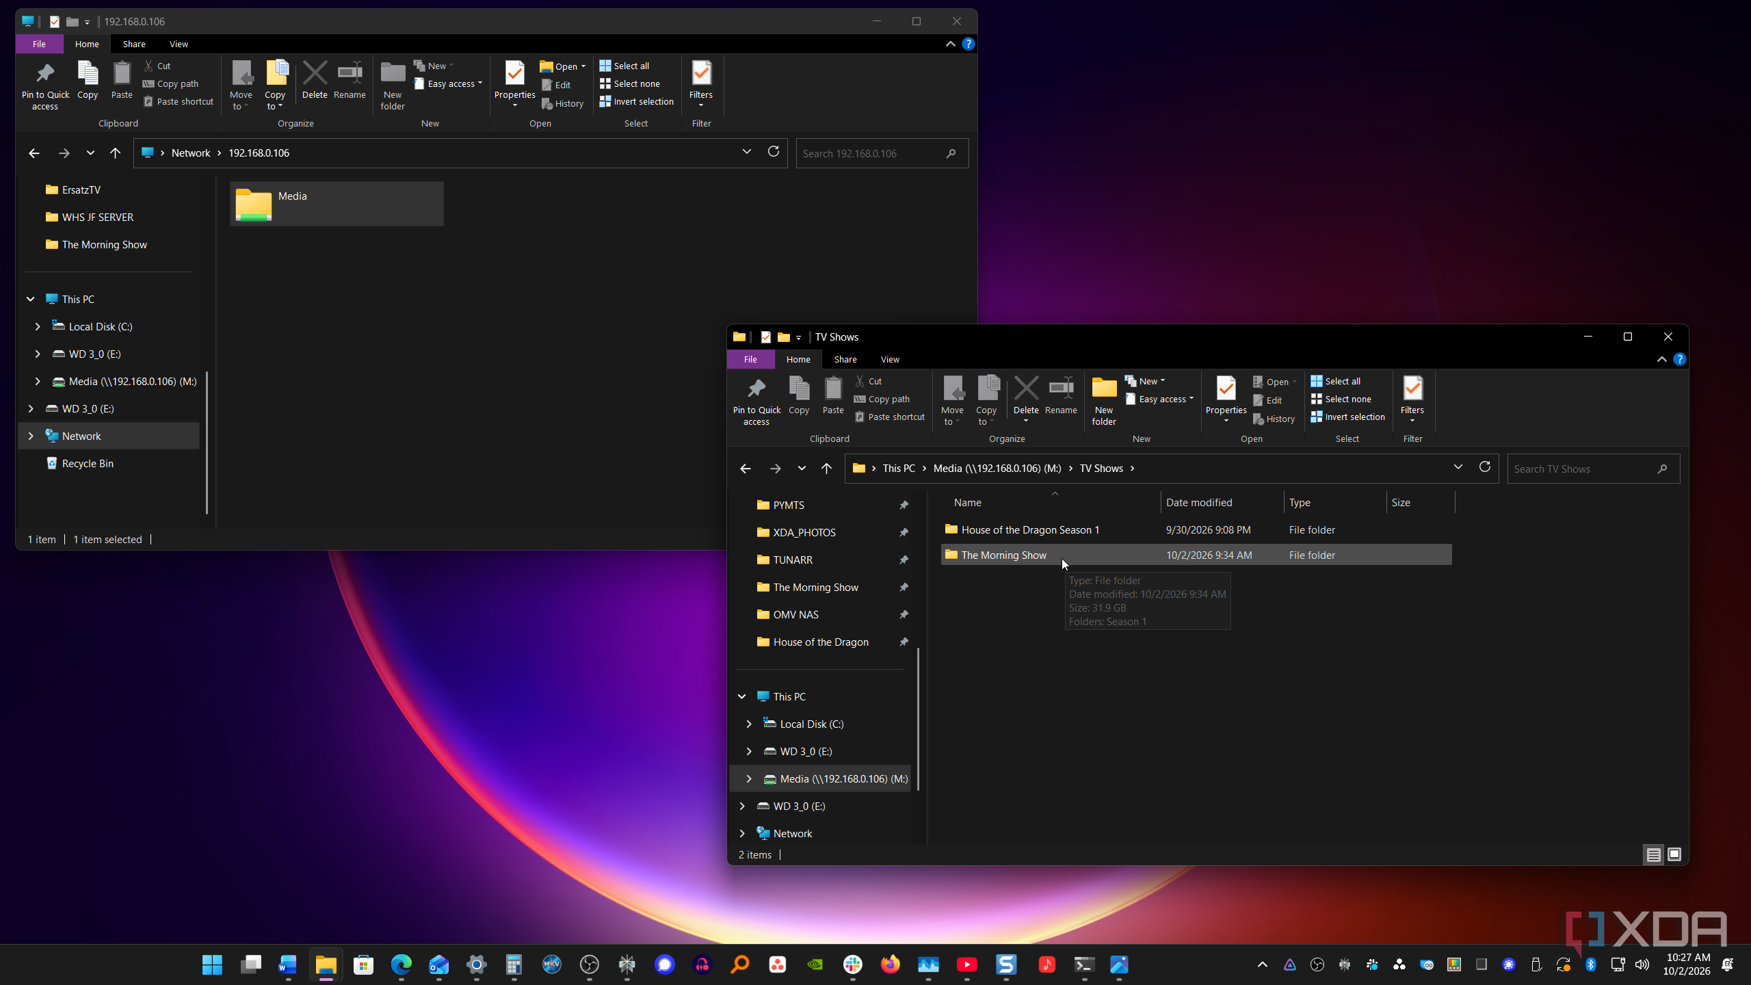Unpin OMV NAS pin icon
1751x985 pixels.
tap(904, 614)
